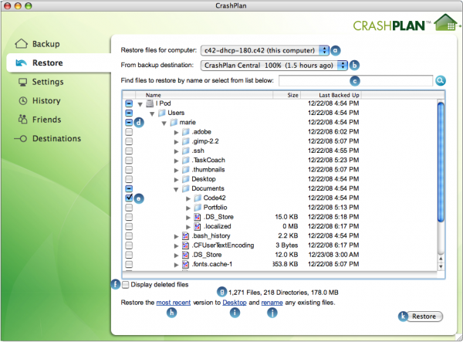Open the Settings tab

click(x=48, y=82)
